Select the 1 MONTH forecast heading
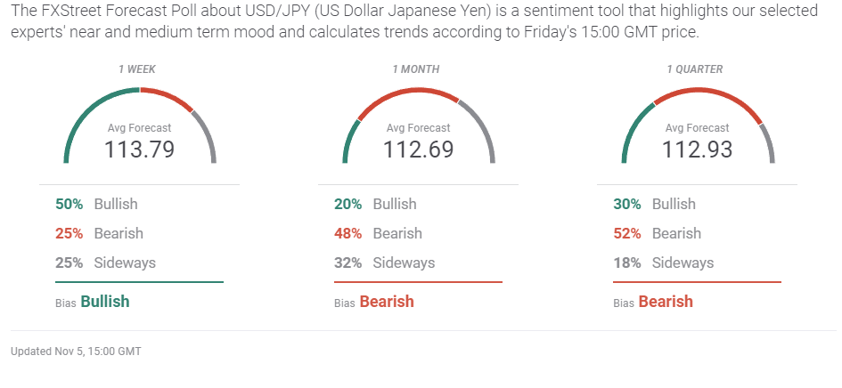 (418, 69)
